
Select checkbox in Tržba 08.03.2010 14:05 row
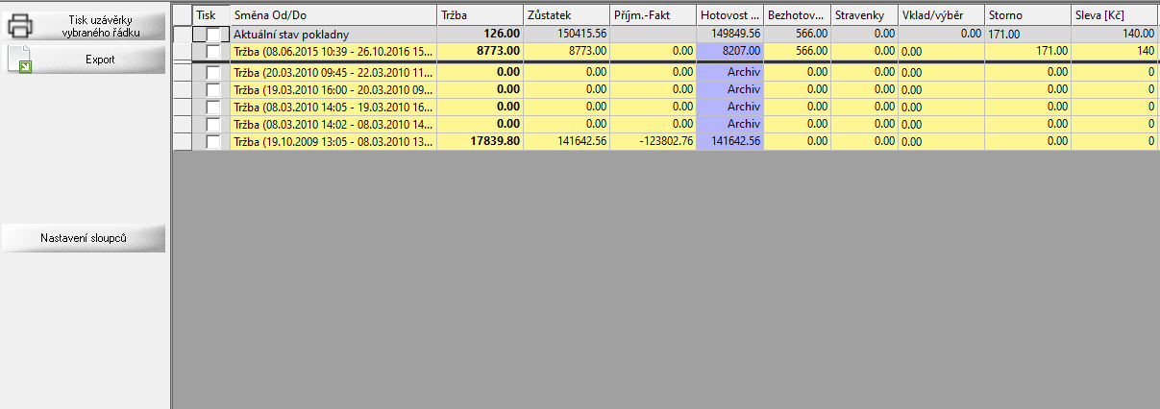click(212, 107)
